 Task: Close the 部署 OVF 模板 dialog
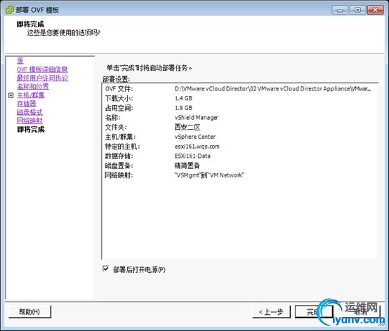click(x=376, y=10)
